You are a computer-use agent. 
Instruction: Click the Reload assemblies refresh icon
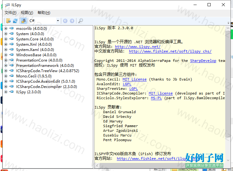[15, 21]
